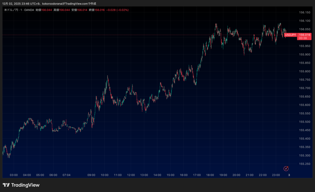
Task: Click the 156.150 price scale label
Action: point(304,12)
